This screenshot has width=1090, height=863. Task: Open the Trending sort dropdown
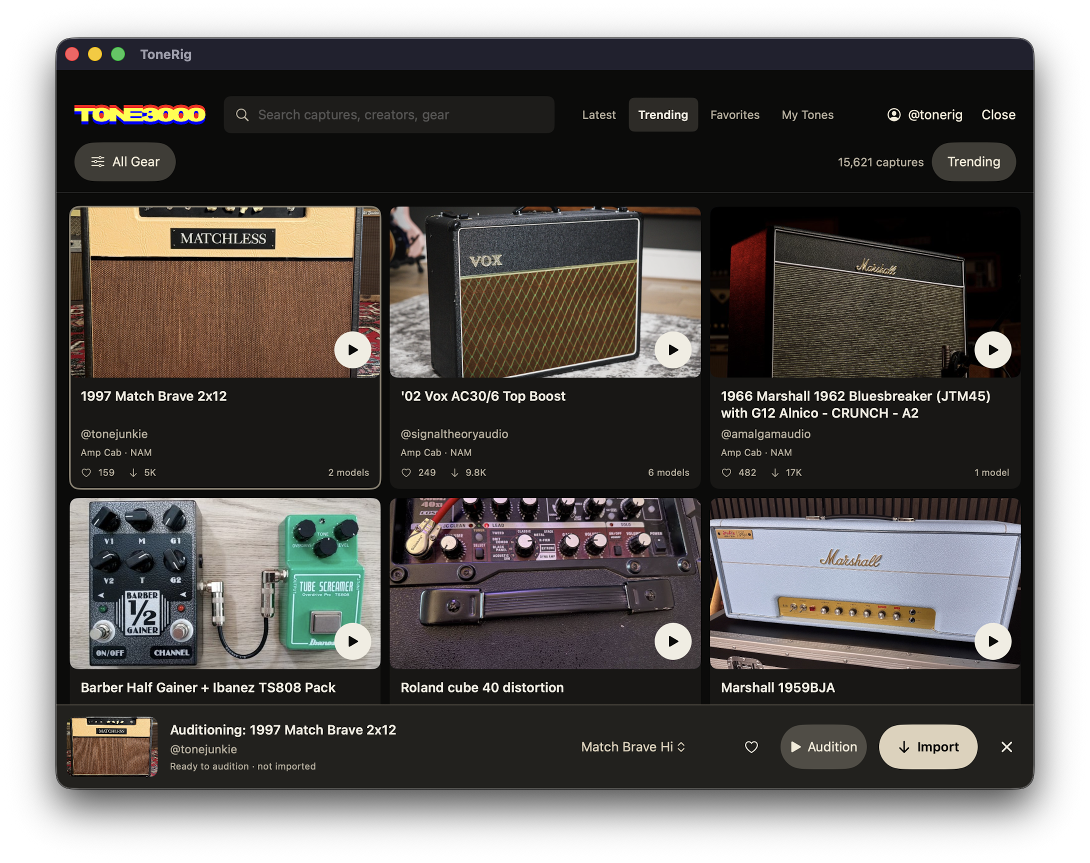click(x=973, y=161)
